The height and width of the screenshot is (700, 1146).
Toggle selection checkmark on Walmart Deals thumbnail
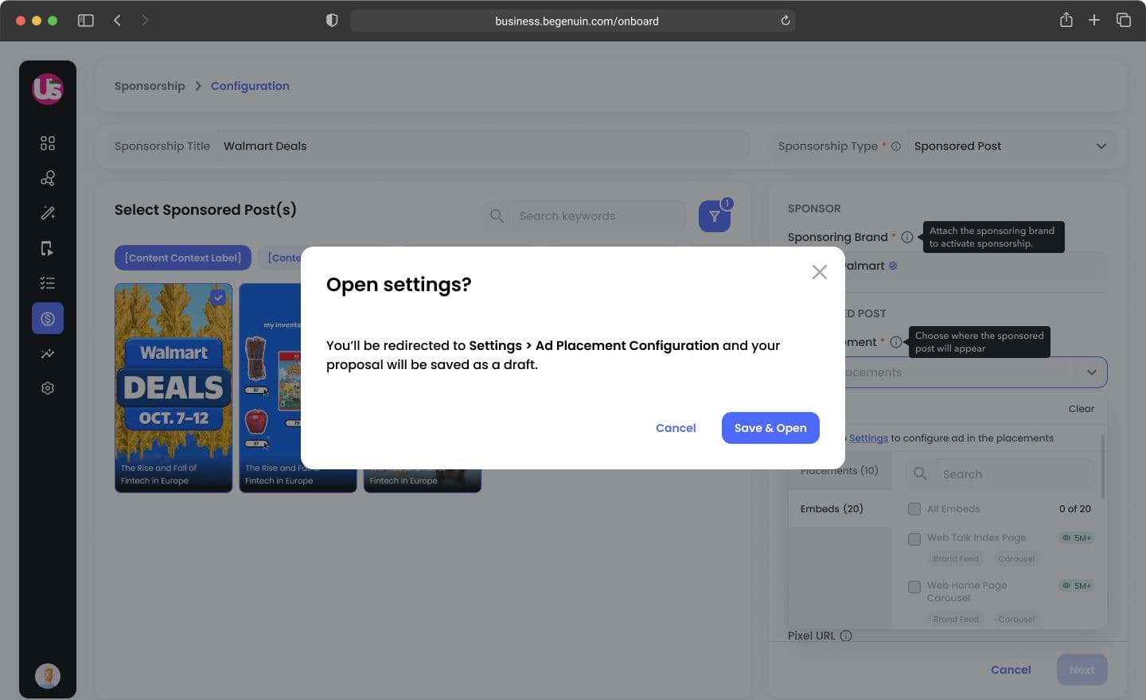218,297
